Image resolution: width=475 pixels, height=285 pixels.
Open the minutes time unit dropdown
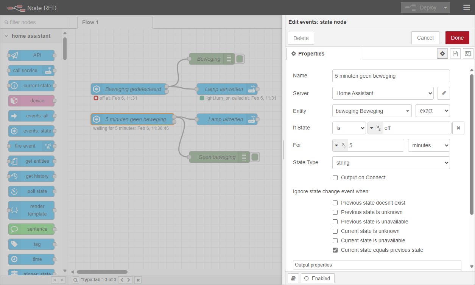pyautogui.click(x=429, y=145)
